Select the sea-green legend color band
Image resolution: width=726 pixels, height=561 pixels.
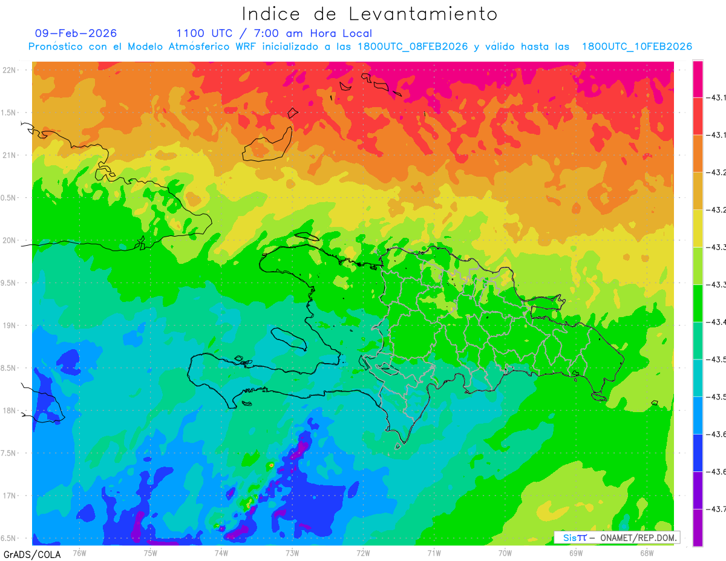pyautogui.click(x=698, y=341)
